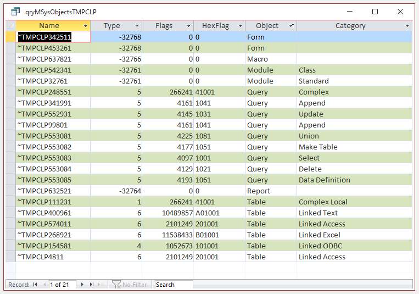Click the Category cell 'Data Definition'
This screenshot has height=294, width=419.
pyautogui.click(x=354, y=180)
